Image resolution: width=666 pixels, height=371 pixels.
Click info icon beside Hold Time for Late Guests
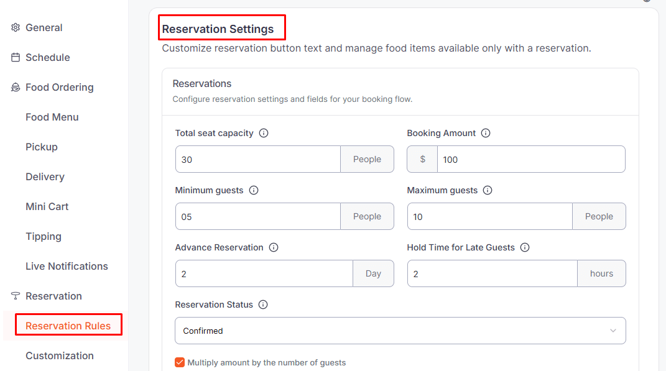coord(525,247)
